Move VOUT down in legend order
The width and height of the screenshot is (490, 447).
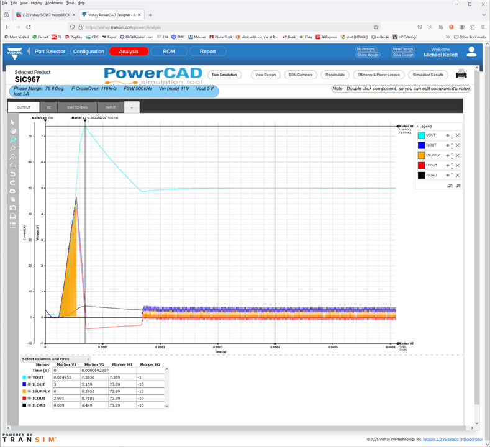coord(452,137)
